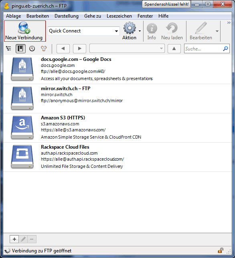Click https://alle@auth.api.rackspacecloud.com/ address text
This screenshot has width=235, height=258.
[82, 159]
